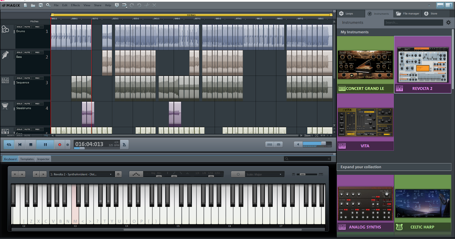Open the Edit menu
Image resolution: width=455 pixels, height=239 pixels.
65,5
